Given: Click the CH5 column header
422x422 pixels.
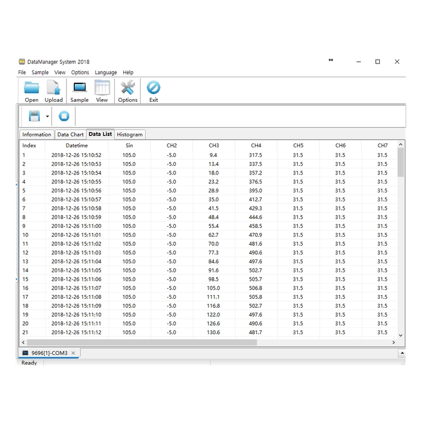Looking at the screenshot, I should pos(298,145).
